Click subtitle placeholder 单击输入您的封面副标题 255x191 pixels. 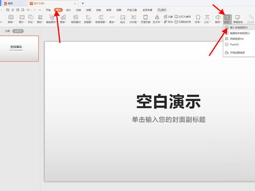click(169, 120)
